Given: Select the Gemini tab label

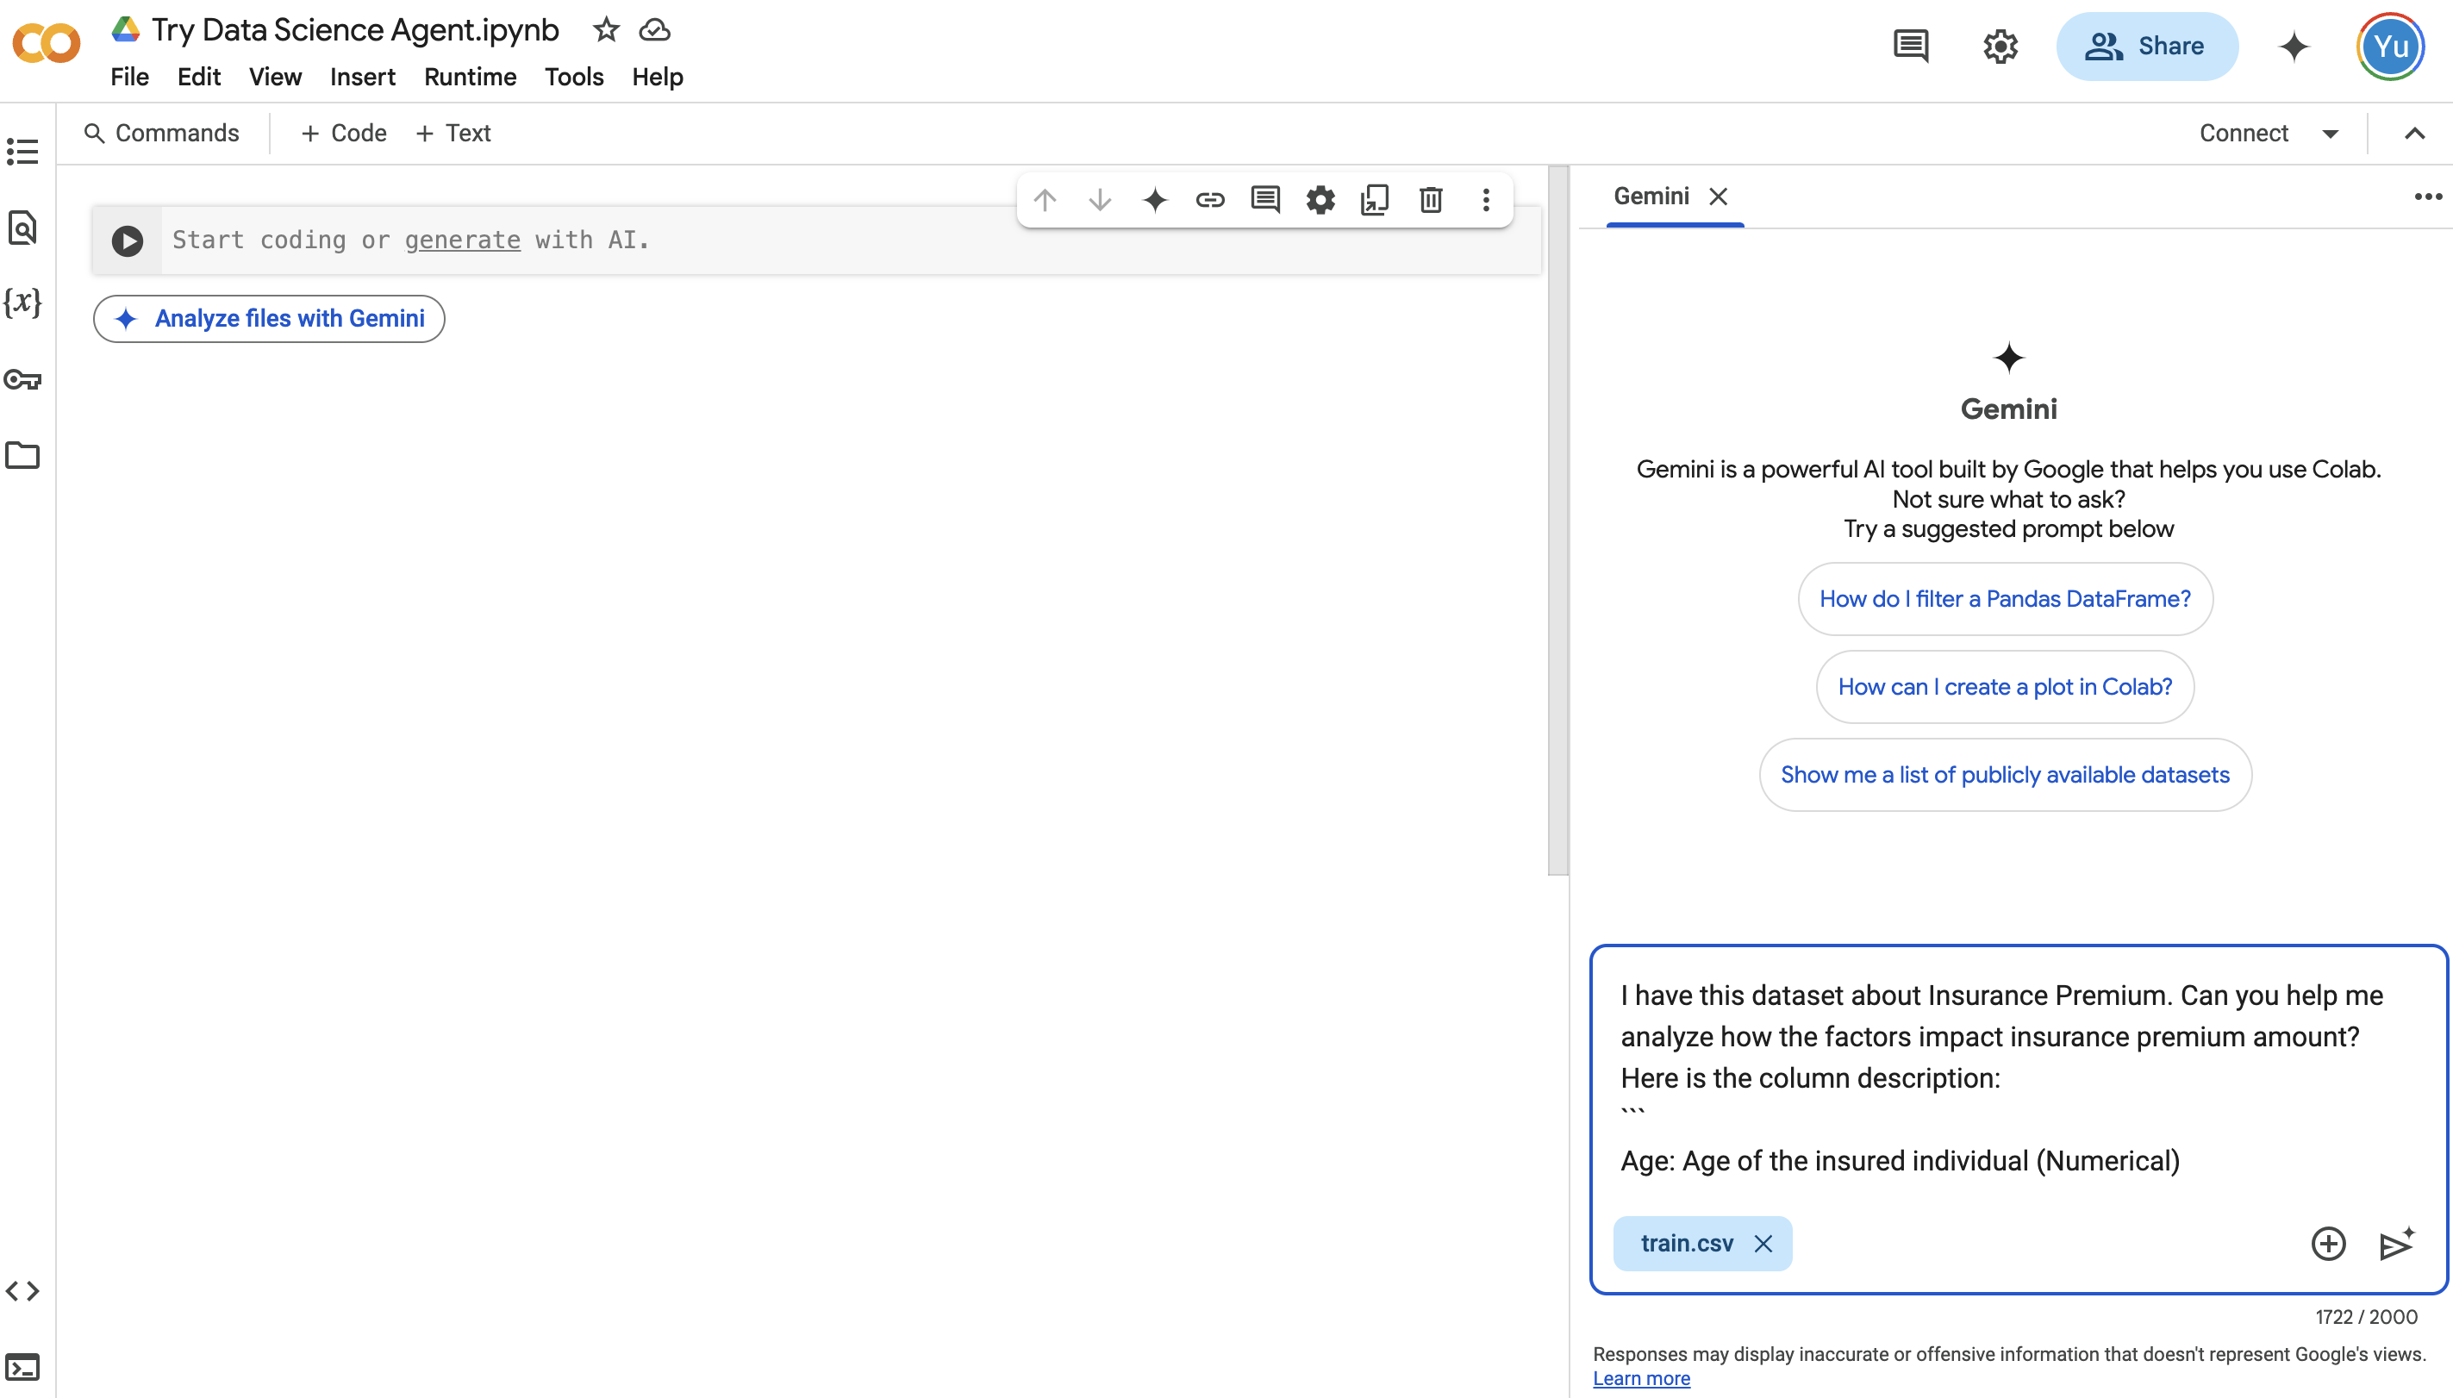Looking at the screenshot, I should click(1651, 196).
